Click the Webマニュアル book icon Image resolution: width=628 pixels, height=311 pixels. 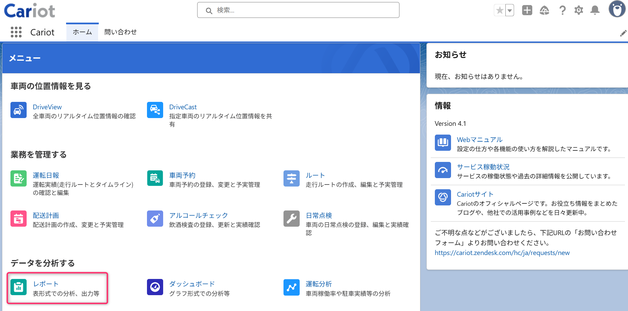[x=443, y=143]
